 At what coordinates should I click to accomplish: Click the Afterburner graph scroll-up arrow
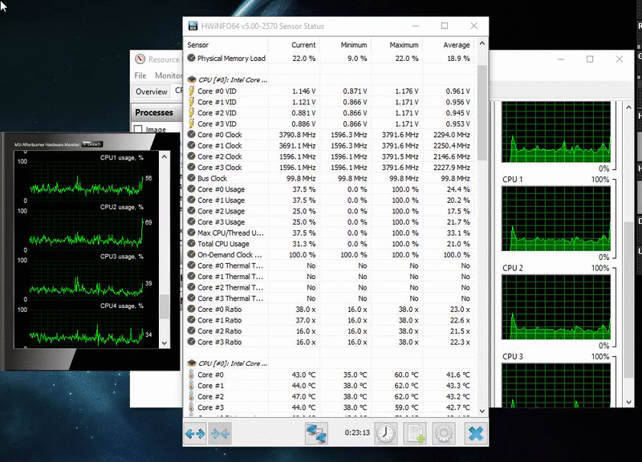(x=165, y=156)
